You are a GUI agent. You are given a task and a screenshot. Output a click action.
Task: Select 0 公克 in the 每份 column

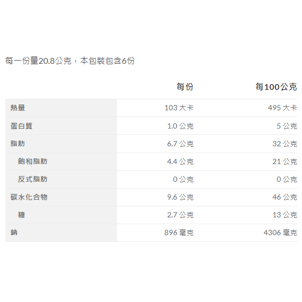coord(183,179)
